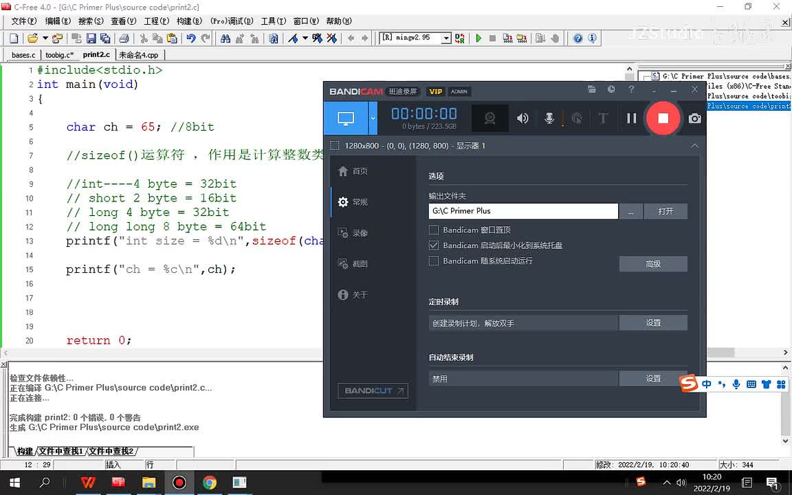Viewport: 792px width, 495px height.
Task: Switch to 未命名4.cpp tab
Action: coord(139,54)
